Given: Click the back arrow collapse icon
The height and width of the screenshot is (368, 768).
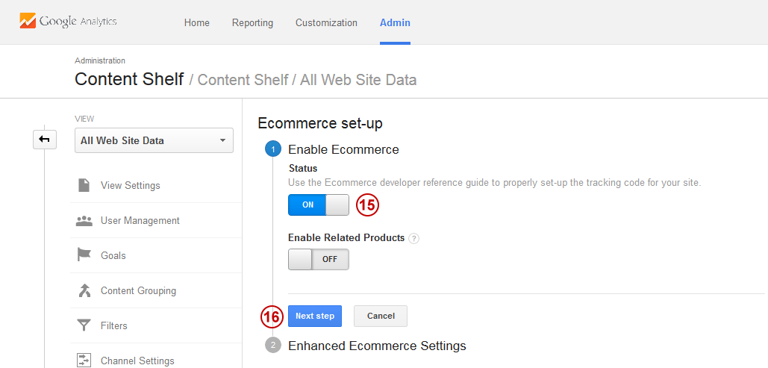Looking at the screenshot, I should pyautogui.click(x=45, y=140).
